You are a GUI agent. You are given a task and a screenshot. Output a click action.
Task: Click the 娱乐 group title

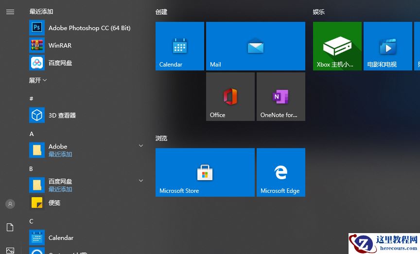point(319,12)
